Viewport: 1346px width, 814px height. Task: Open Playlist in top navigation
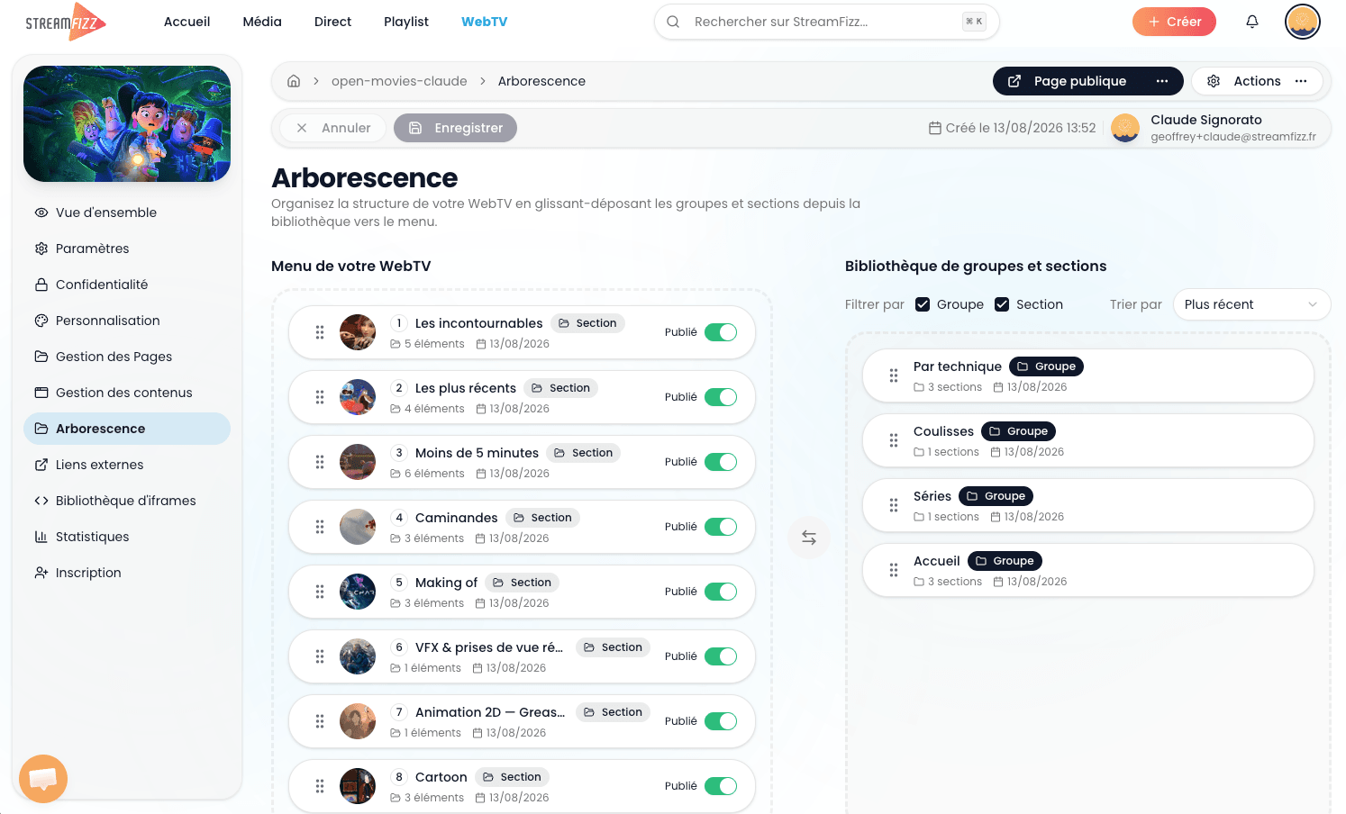click(406, 22)
